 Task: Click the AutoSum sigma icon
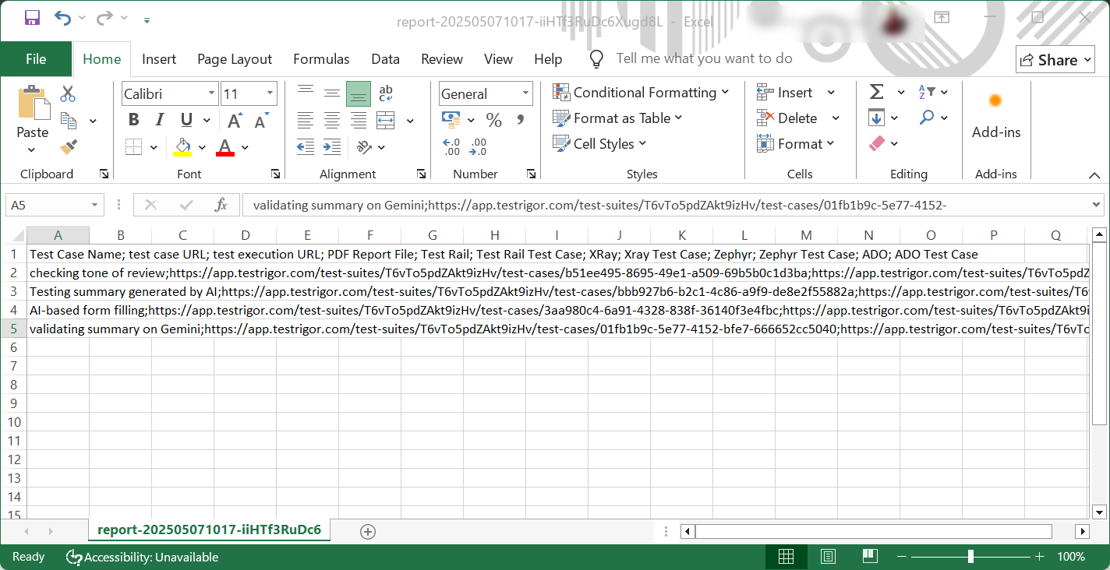point(877,93)
